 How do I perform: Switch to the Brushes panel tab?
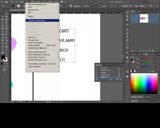click(x=139, y=11)
